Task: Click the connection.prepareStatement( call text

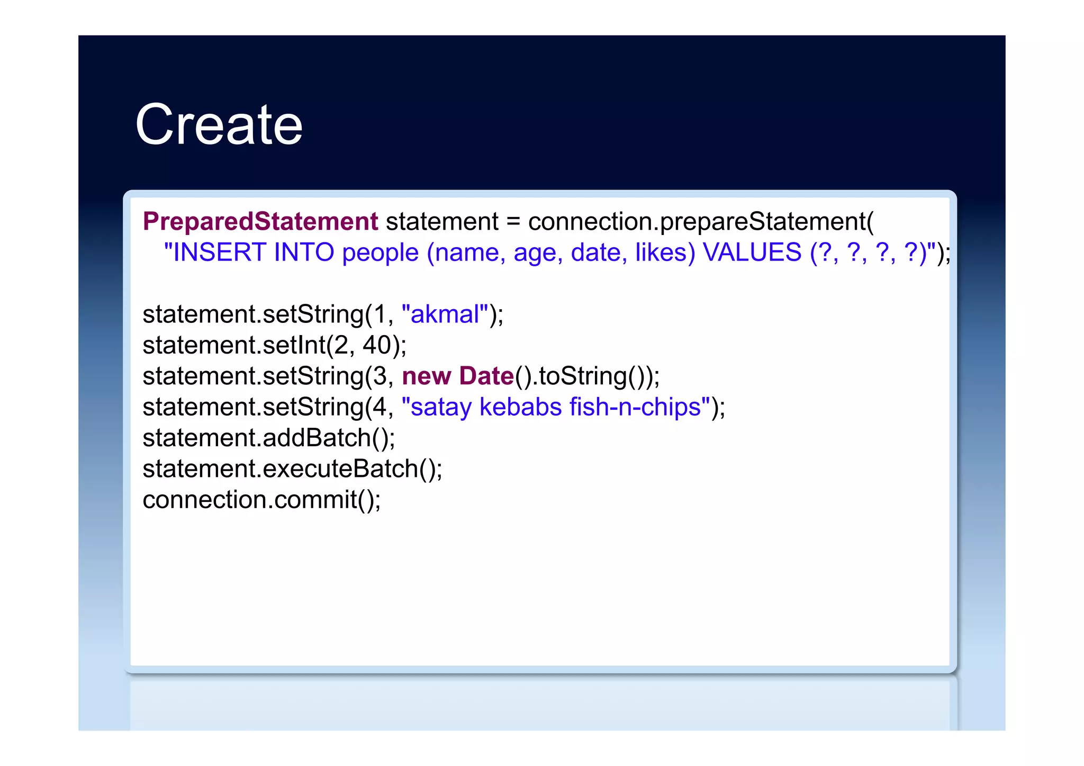Action: pyautogui.click(x=700, y=221)
